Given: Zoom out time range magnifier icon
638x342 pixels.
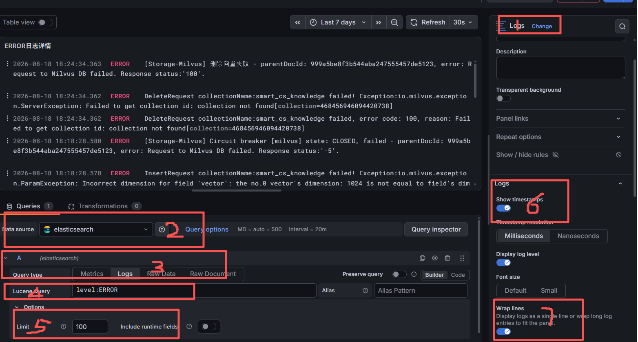Looking at the screenshot, I should [x=394, y=22].
